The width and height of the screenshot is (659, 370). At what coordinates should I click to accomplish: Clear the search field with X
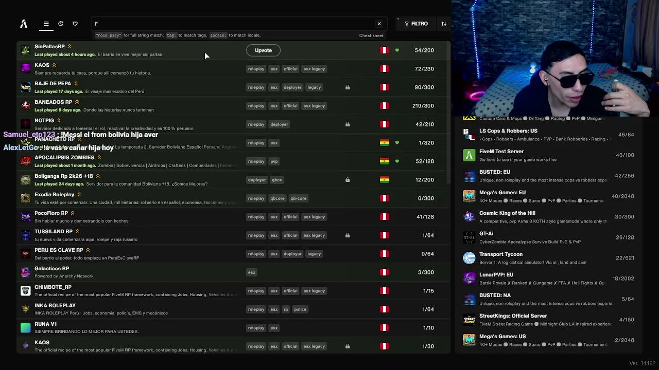379,24
